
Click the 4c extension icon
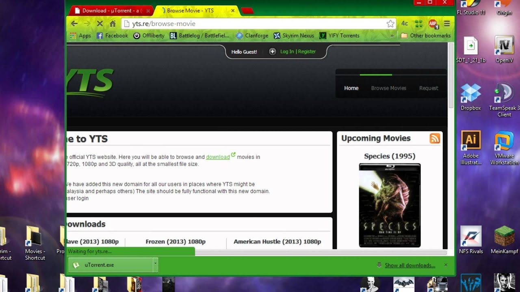(405, 24)
